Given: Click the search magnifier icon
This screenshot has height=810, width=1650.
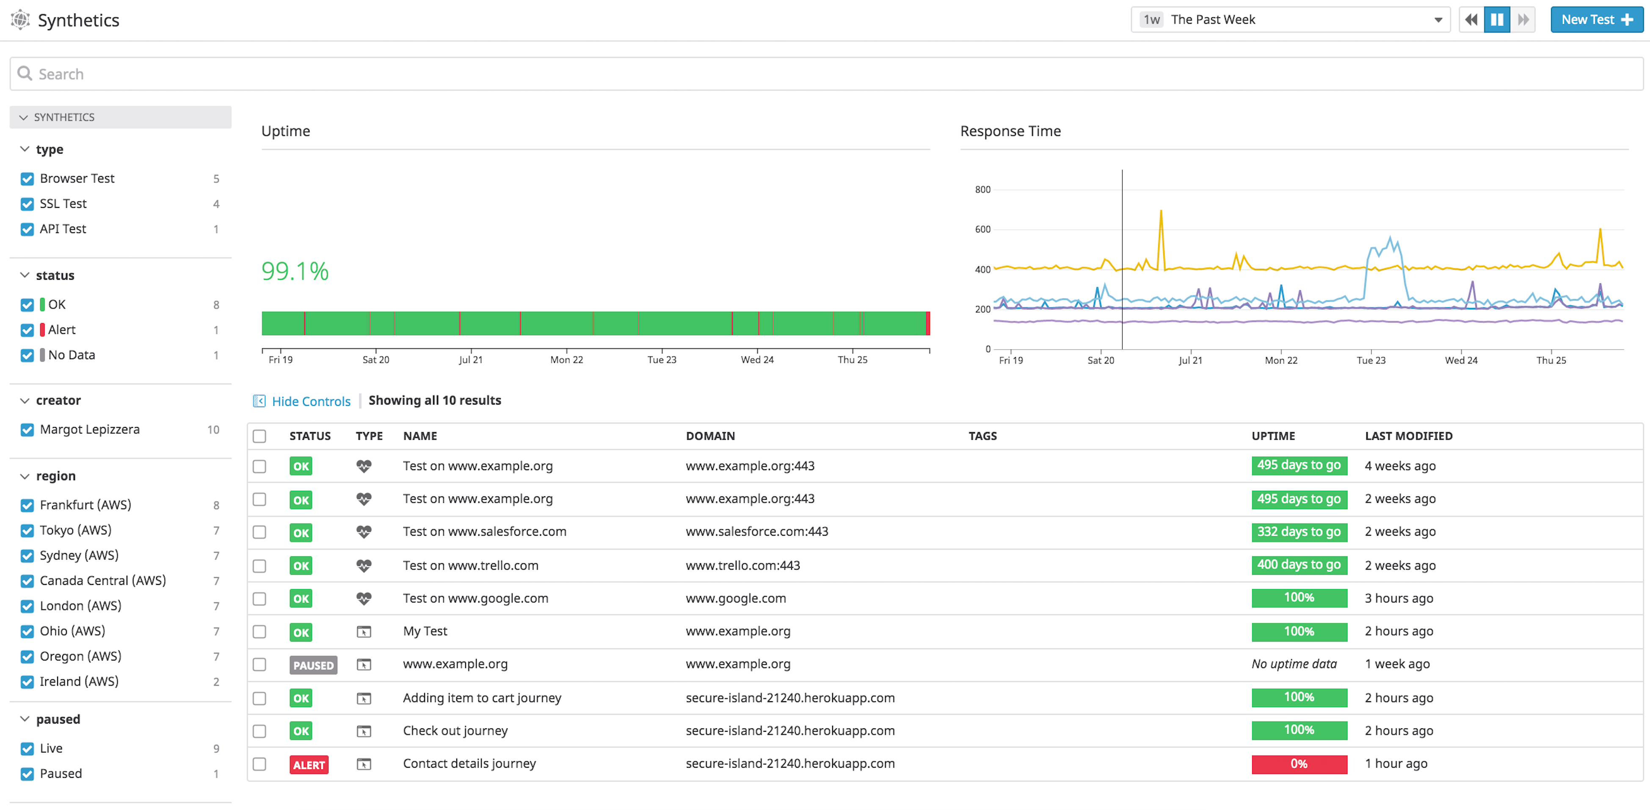Looking at the screenshot, I should (x=25, y=74).
